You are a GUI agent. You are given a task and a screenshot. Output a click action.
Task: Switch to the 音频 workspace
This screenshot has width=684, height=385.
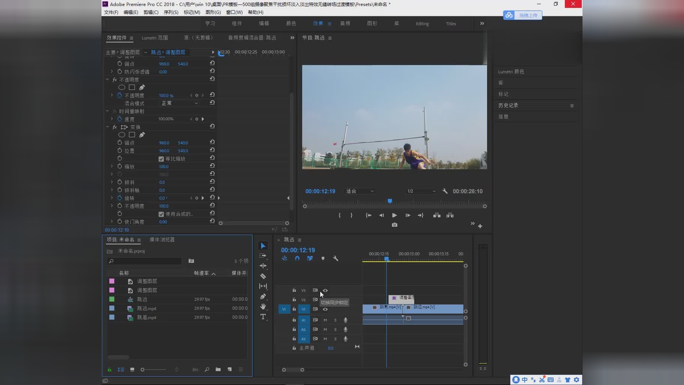pyautogui.click(x=345, y=23)
